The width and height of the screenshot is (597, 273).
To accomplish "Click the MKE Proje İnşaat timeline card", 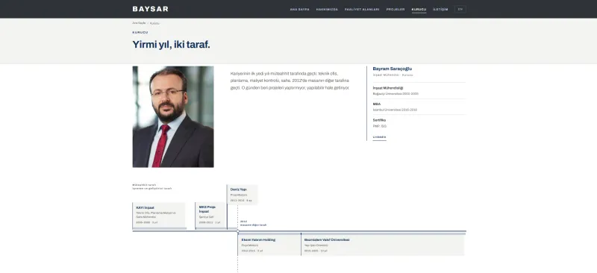I will point(210,215).
